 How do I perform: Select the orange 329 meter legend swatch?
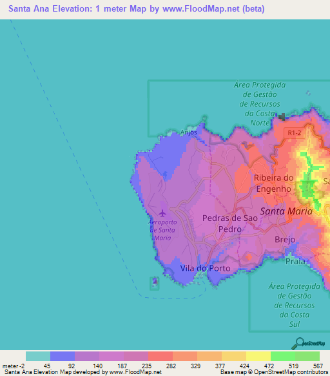(209, 356)
